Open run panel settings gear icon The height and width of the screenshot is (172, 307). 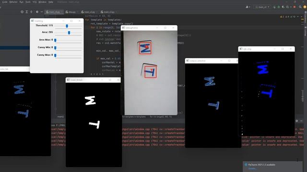coord(297,121)
